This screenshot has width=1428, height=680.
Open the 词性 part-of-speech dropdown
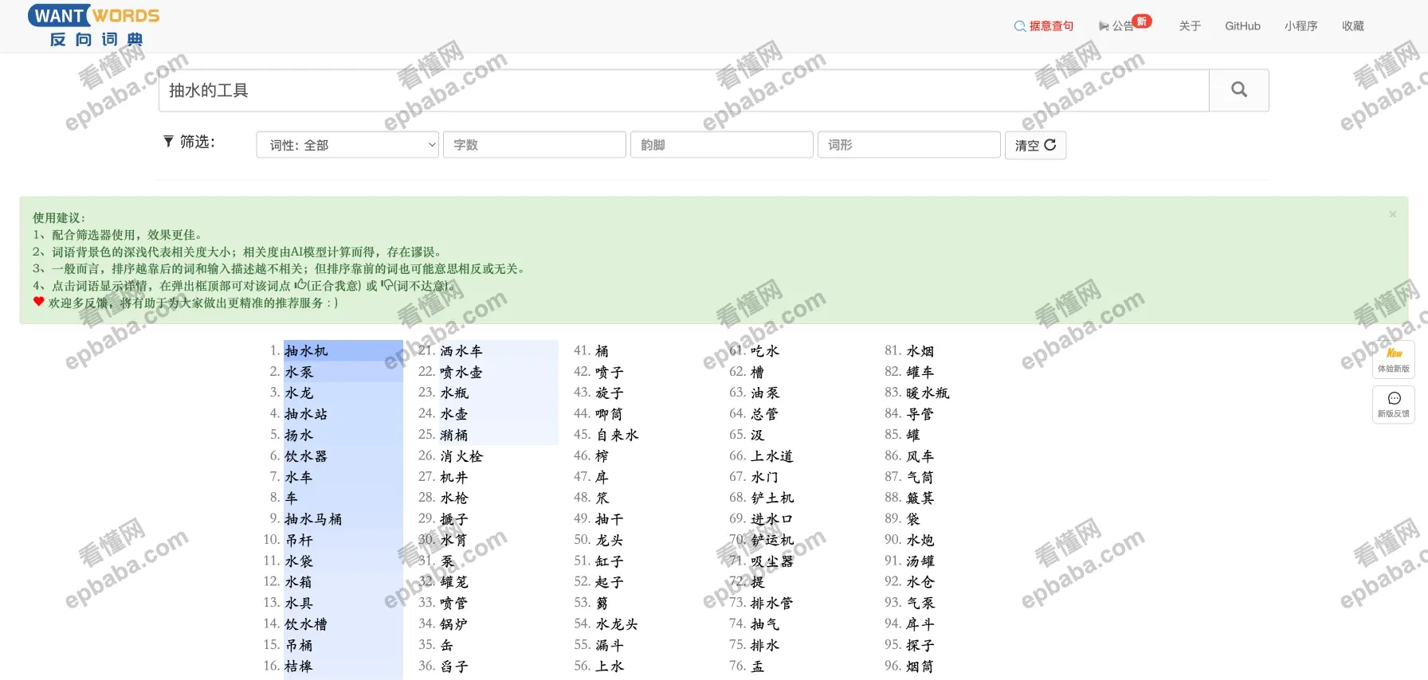[347, 145]
